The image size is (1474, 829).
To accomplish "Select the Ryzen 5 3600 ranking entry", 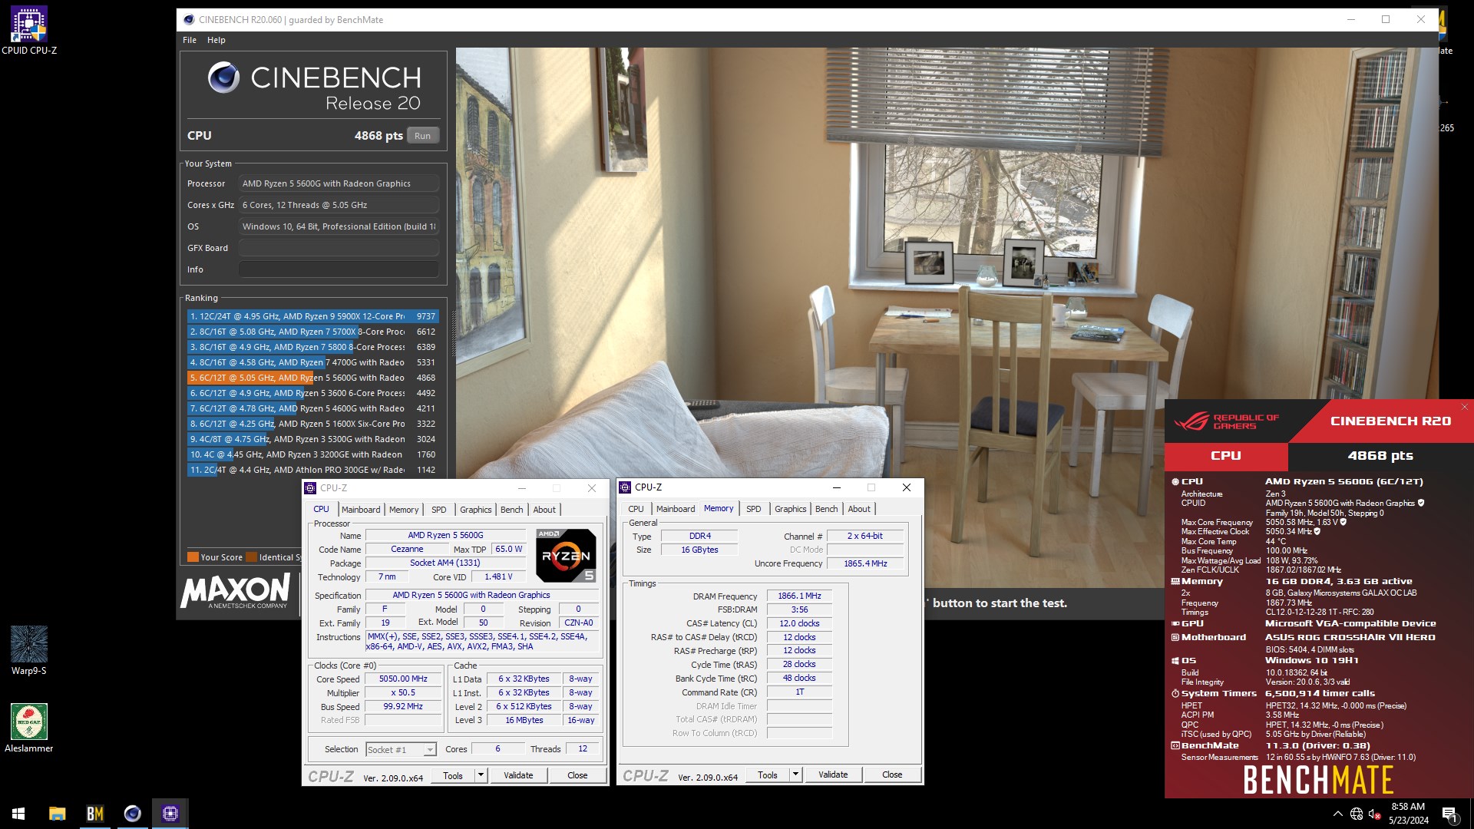I will [x=313, y=393].
